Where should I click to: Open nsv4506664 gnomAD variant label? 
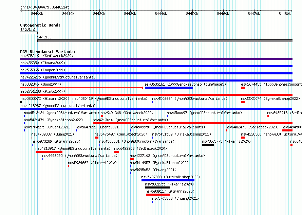coord(190,98)
